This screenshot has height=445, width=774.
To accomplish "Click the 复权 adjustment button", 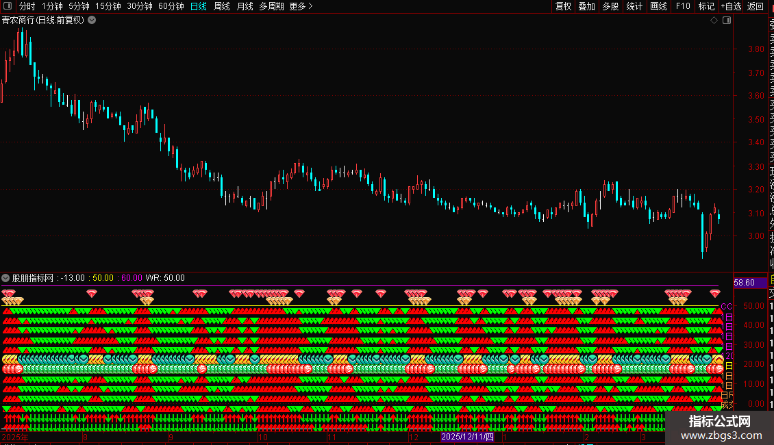I will (563, 6).
